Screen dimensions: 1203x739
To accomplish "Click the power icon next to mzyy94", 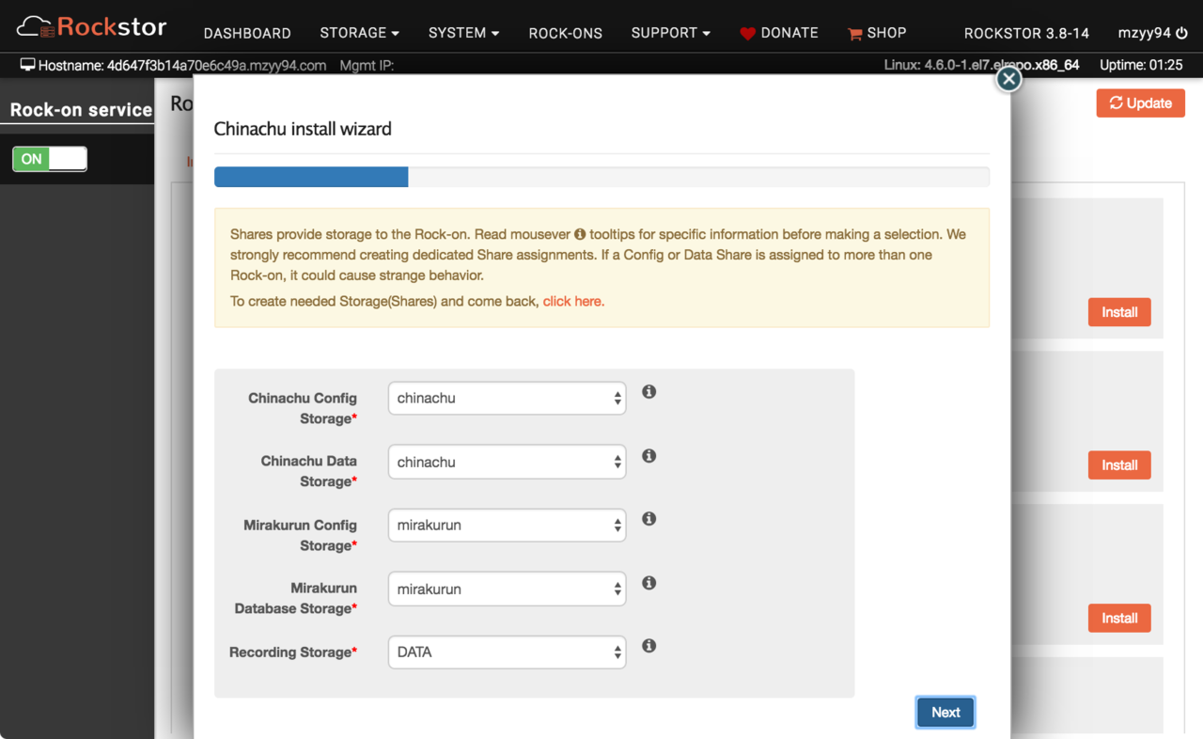I will (1181, 33).
